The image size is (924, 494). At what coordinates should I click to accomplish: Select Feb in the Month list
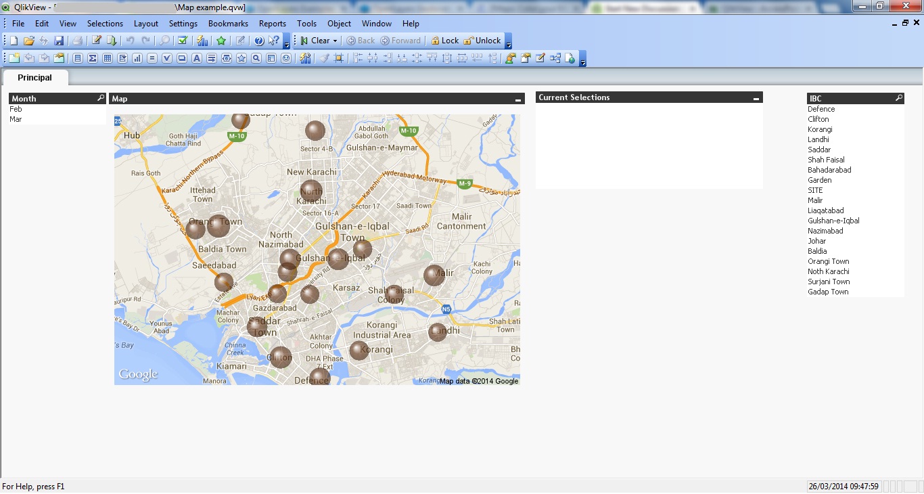pyautogui.click(x=16, y=109)
